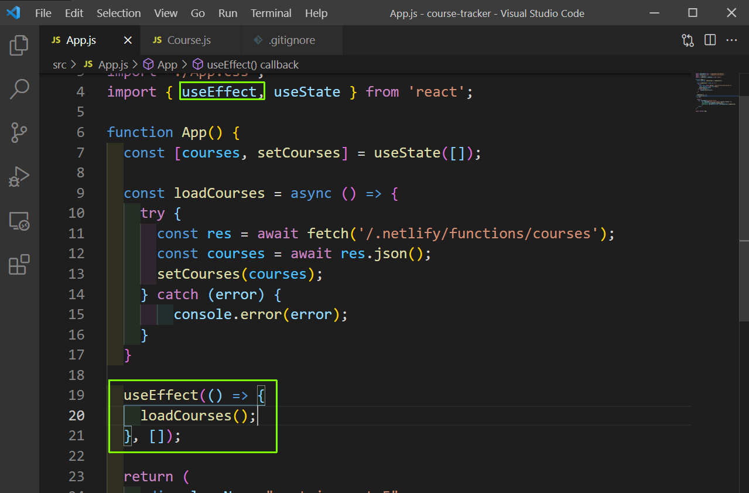The image size is (749, 493).
Task: Click 'setCourses(courses)' on line 13
Action: pyautogui.click(x=236, y=274)
